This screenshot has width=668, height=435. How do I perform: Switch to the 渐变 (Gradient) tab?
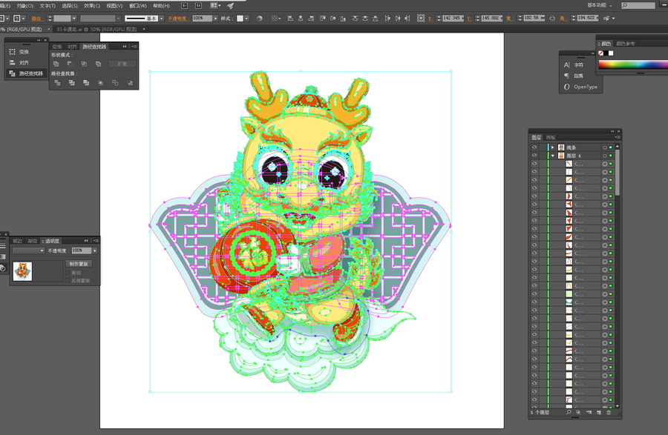click(33, 241)
